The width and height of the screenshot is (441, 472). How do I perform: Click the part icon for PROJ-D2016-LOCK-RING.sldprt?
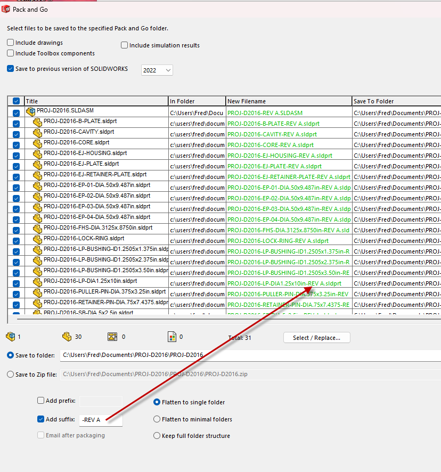[37, 239]
